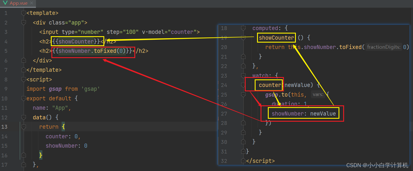
Task: Click the 'gsap' string on line 9
Action: [91, 89]
